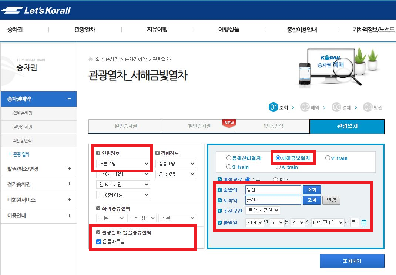Screen dimensions: 396x275
Task: Open 4인 동반석 in the sidebar
Action: point(23,141)
